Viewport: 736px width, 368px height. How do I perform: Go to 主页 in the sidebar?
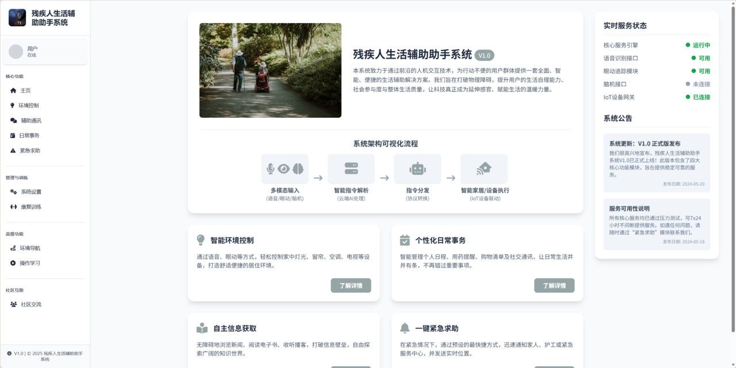(45, 91)
